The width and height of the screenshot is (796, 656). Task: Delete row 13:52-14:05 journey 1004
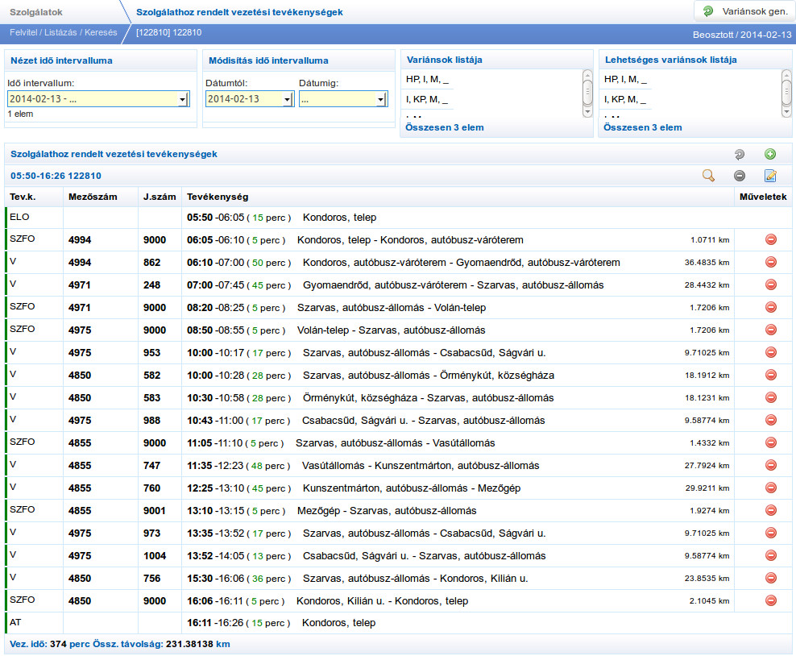tap(770, 555)
